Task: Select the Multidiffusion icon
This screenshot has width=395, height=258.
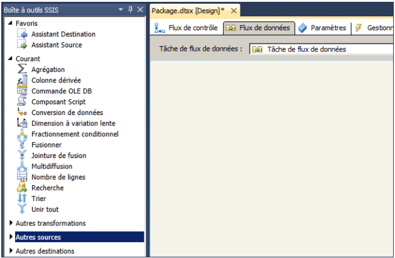Action: [x=22, y=167]
